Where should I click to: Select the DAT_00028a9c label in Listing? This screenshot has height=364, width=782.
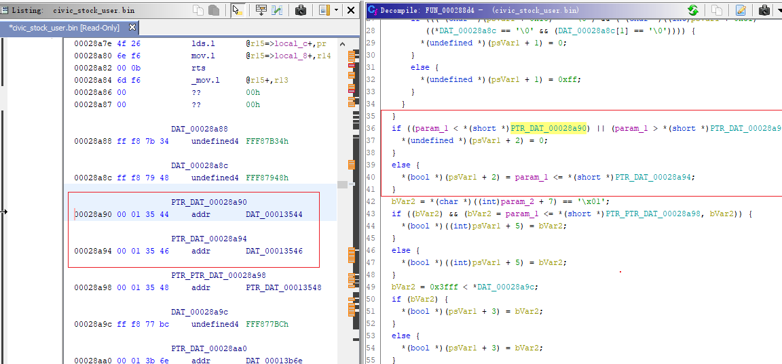tap(200, 312)
